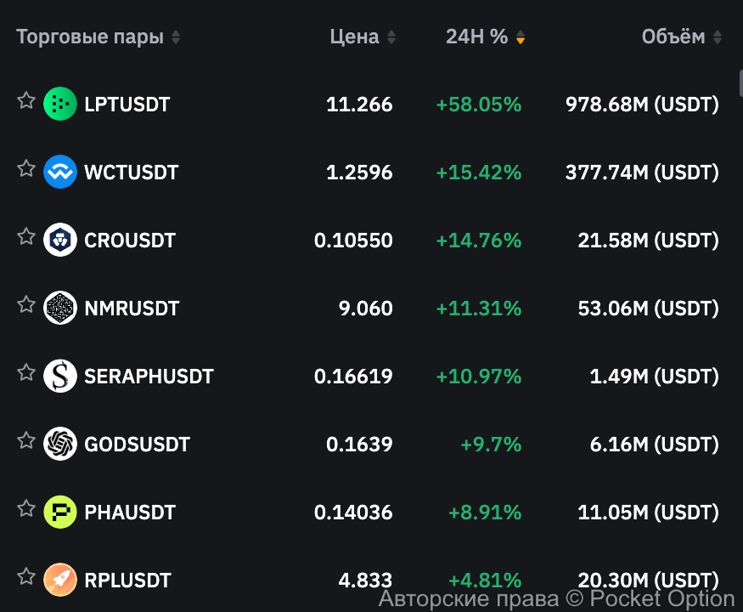Viewport: 743px width, 612px height.
Task: Click the LPTUSDT coin logo icon
Action: 59,105
